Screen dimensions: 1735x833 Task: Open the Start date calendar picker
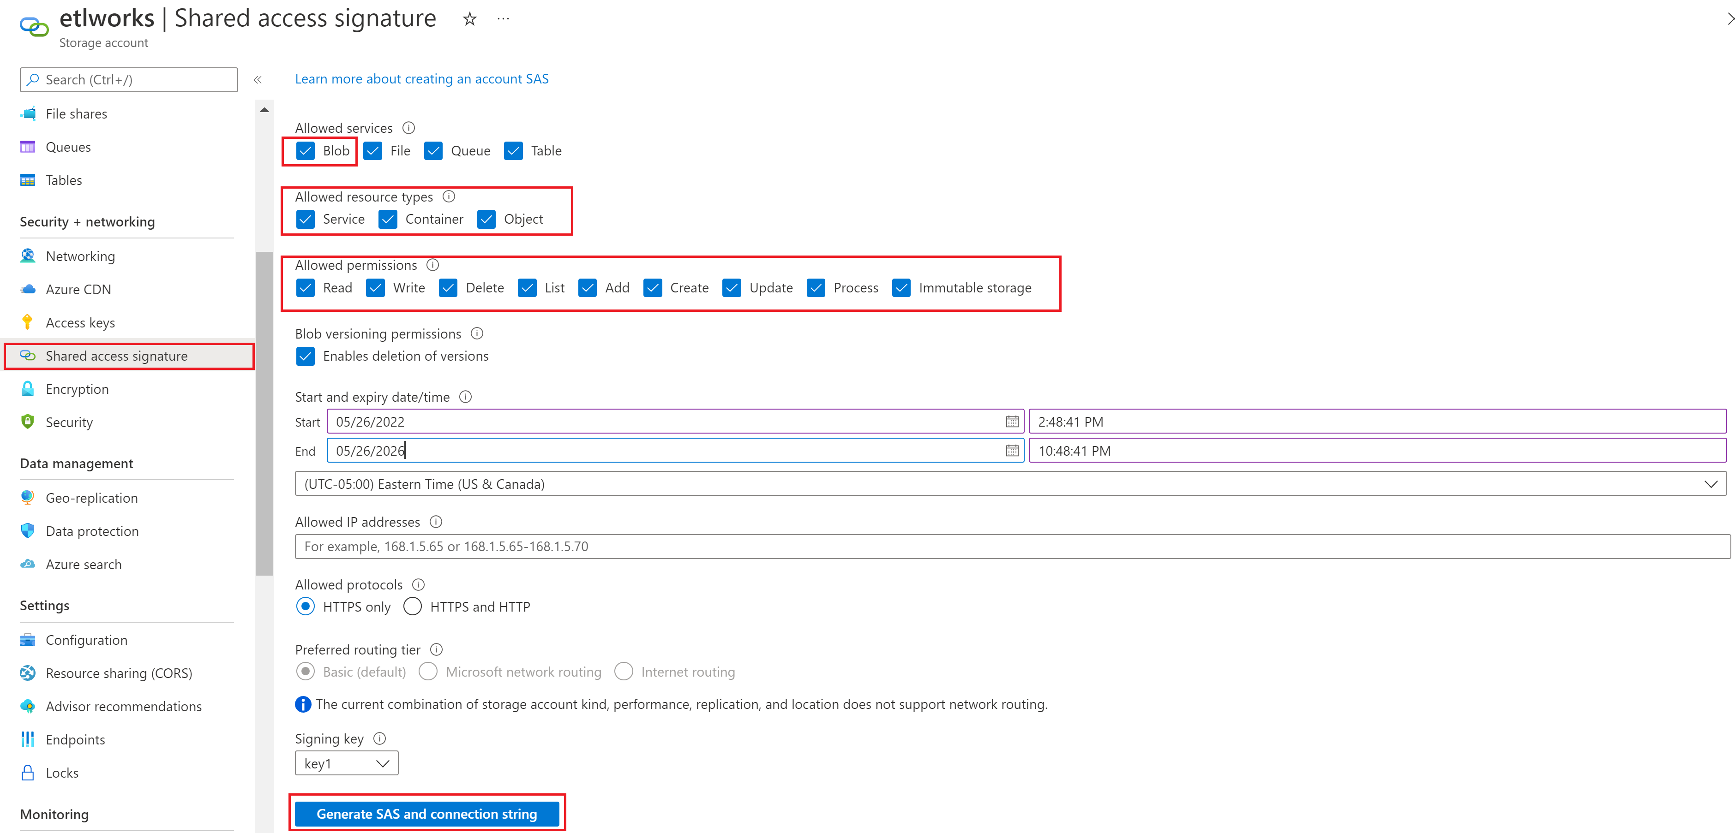point(1012,421)
